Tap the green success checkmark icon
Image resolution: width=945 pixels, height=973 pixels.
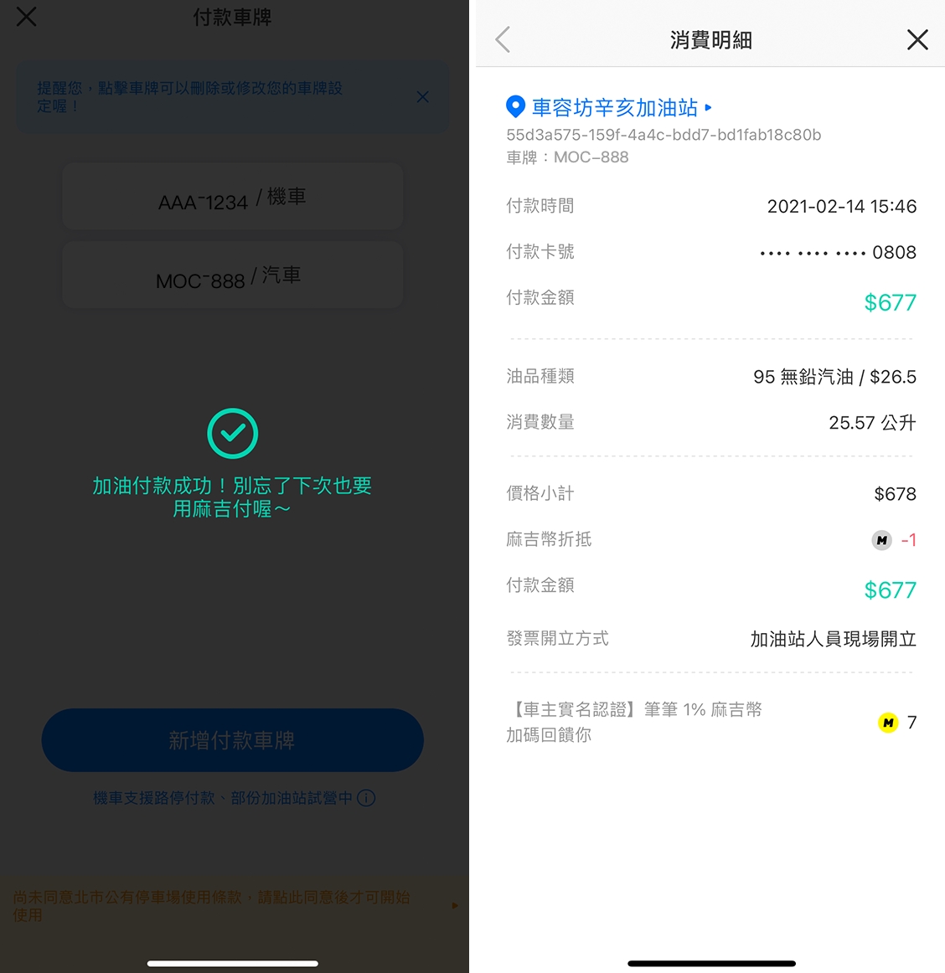coord(233,433)
